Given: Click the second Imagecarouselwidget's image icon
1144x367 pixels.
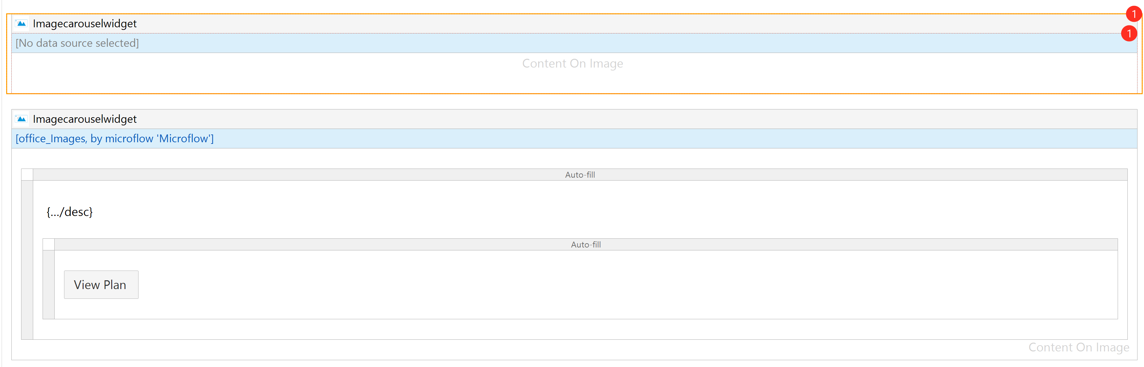Looking at the screenshot, I should (21, 119).
